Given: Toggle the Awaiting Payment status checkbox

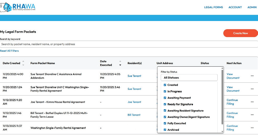Looking at the screenshot, I should tap(165, 98).
